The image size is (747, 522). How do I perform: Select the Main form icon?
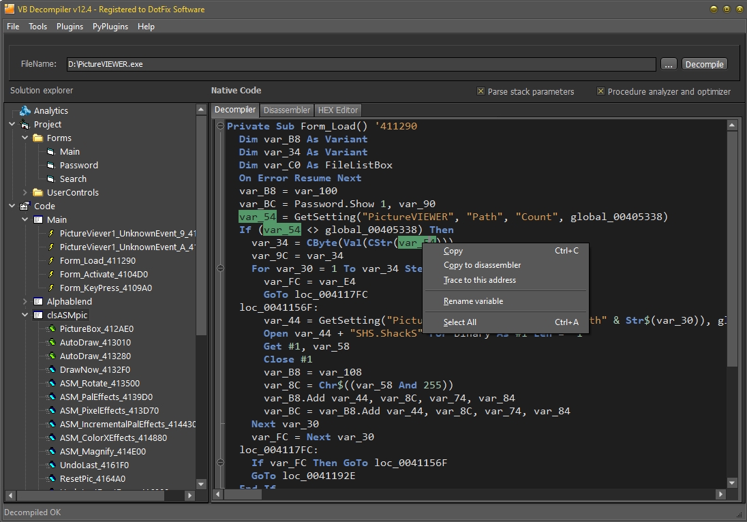click(x=51, y=152)
